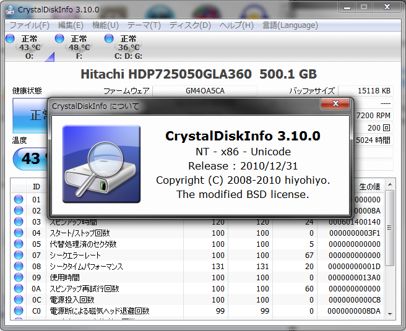Click the 7200 RPM rotation field
Image resolution: width=406 pixels, height=331 pixels.
[373, 116]
